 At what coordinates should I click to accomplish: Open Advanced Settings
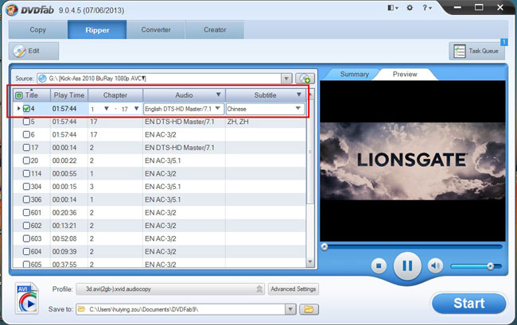point(293,288)
